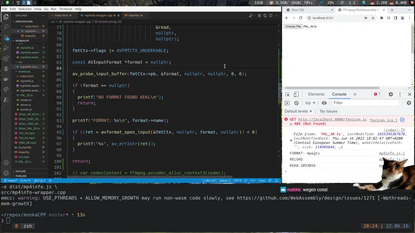This screenshot has width=415, height=233.
Task: Open console settings gear beside Filter
Action: tap(409, 103)
